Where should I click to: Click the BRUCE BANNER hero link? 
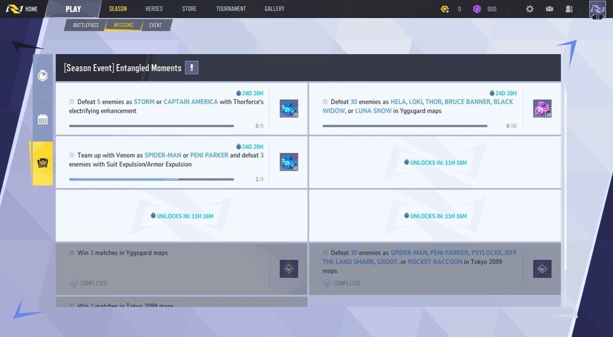[467, 102]
